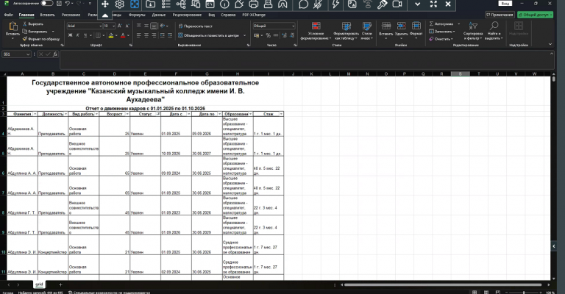Open Форматировать как таблицу gallery

(346, 31)
